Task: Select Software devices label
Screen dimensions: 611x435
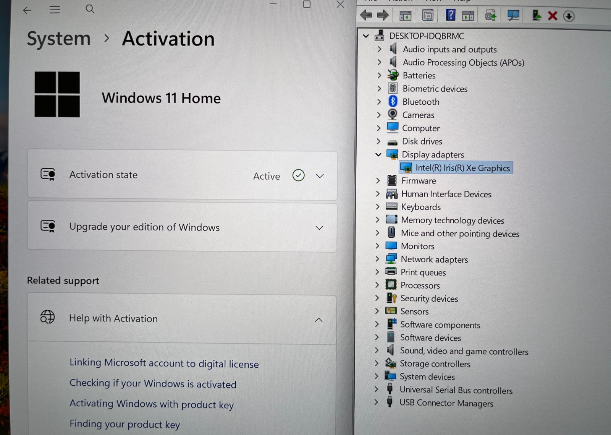Action: point(430,338)
